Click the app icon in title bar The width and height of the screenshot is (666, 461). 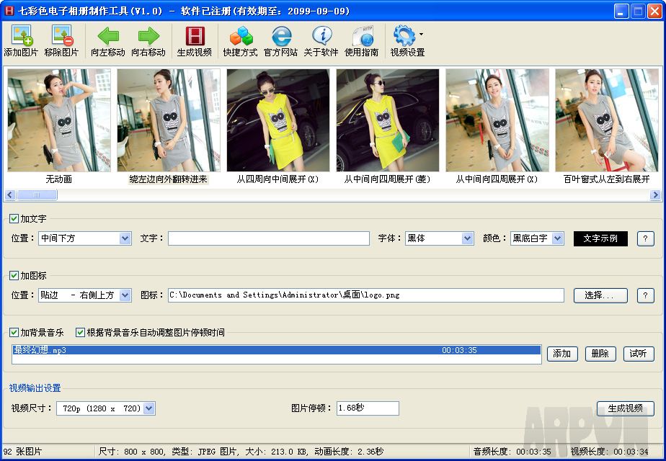[x=9, y=11]
